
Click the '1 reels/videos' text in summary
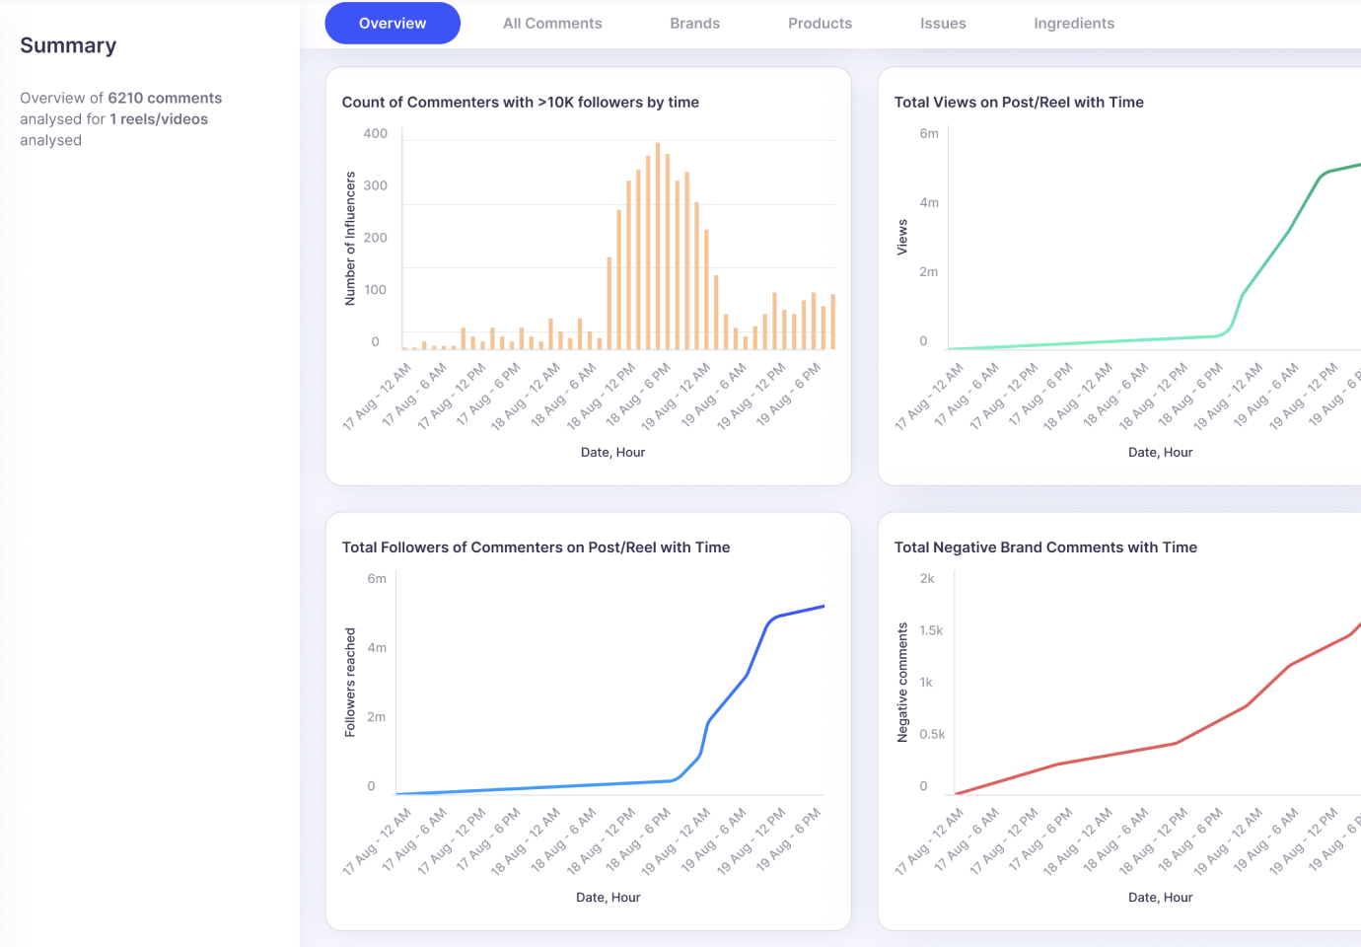coord(159,119)
